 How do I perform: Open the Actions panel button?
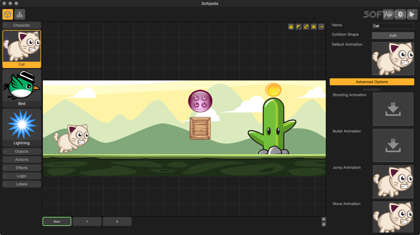click(x=22, y=160)
